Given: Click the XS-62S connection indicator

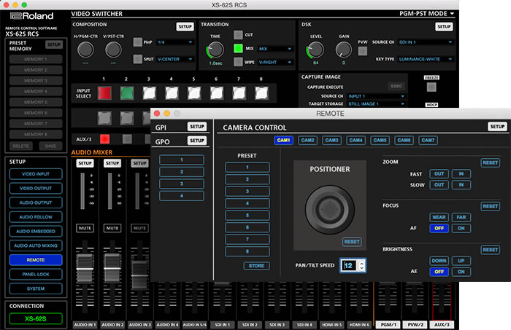Looking at the screenshot, I should pyautogui.click(x=36, y=318).
